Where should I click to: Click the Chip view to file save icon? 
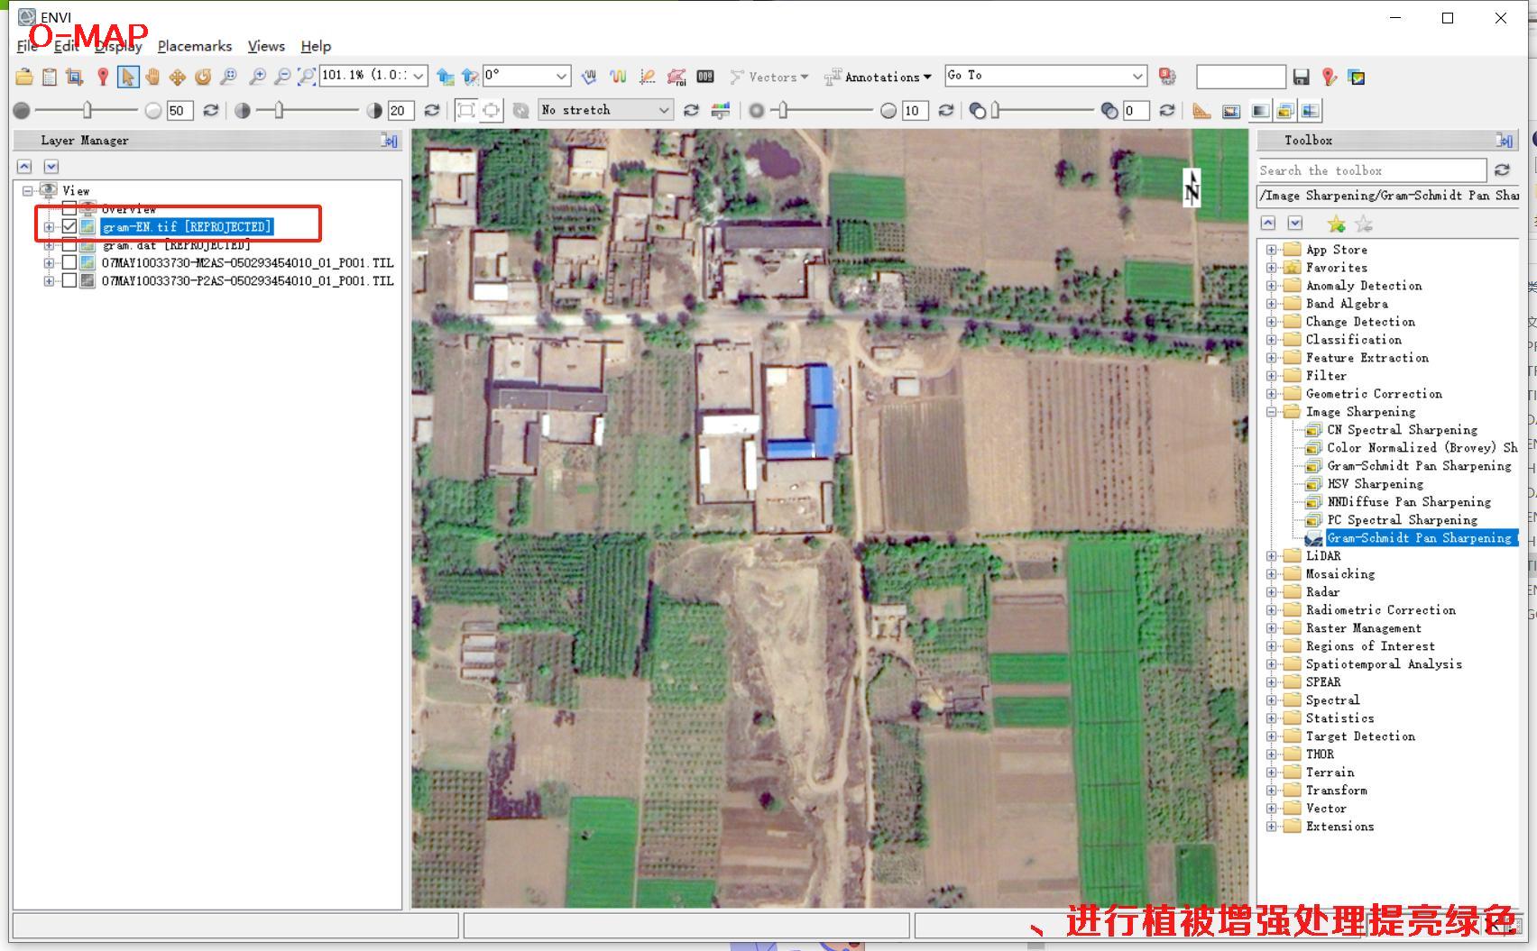click(x=1301, y=77)
